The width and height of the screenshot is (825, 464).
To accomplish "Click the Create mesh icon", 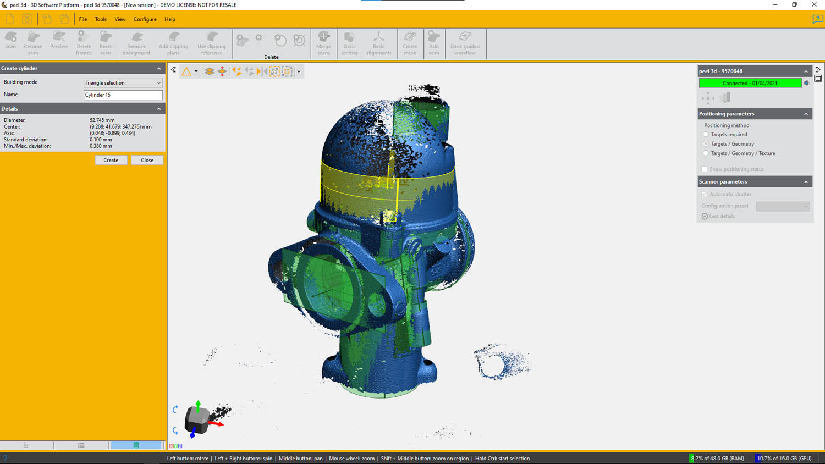I will pos(410,42).
